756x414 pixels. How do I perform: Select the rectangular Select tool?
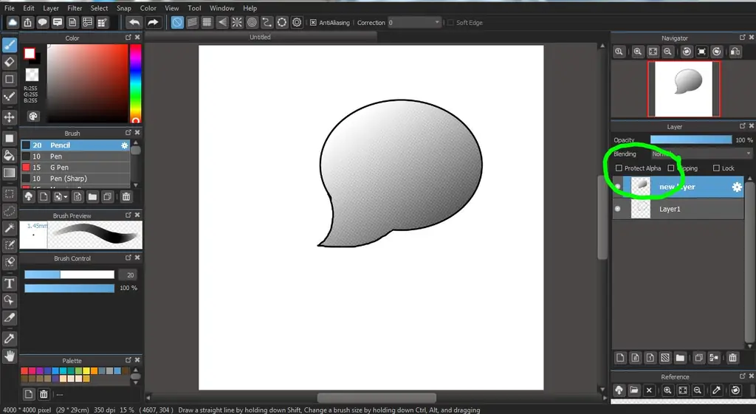pyautogui.click(x=9, y=194)
